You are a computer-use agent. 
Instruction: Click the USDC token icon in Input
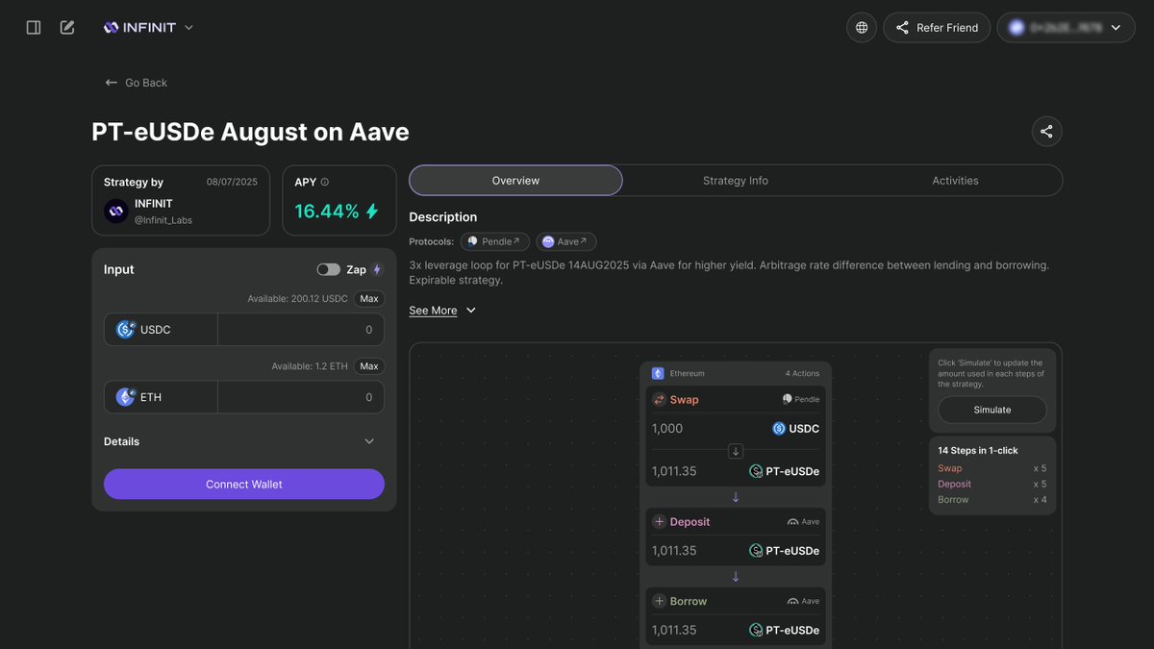pyautogui.click(x=126, y=330)
